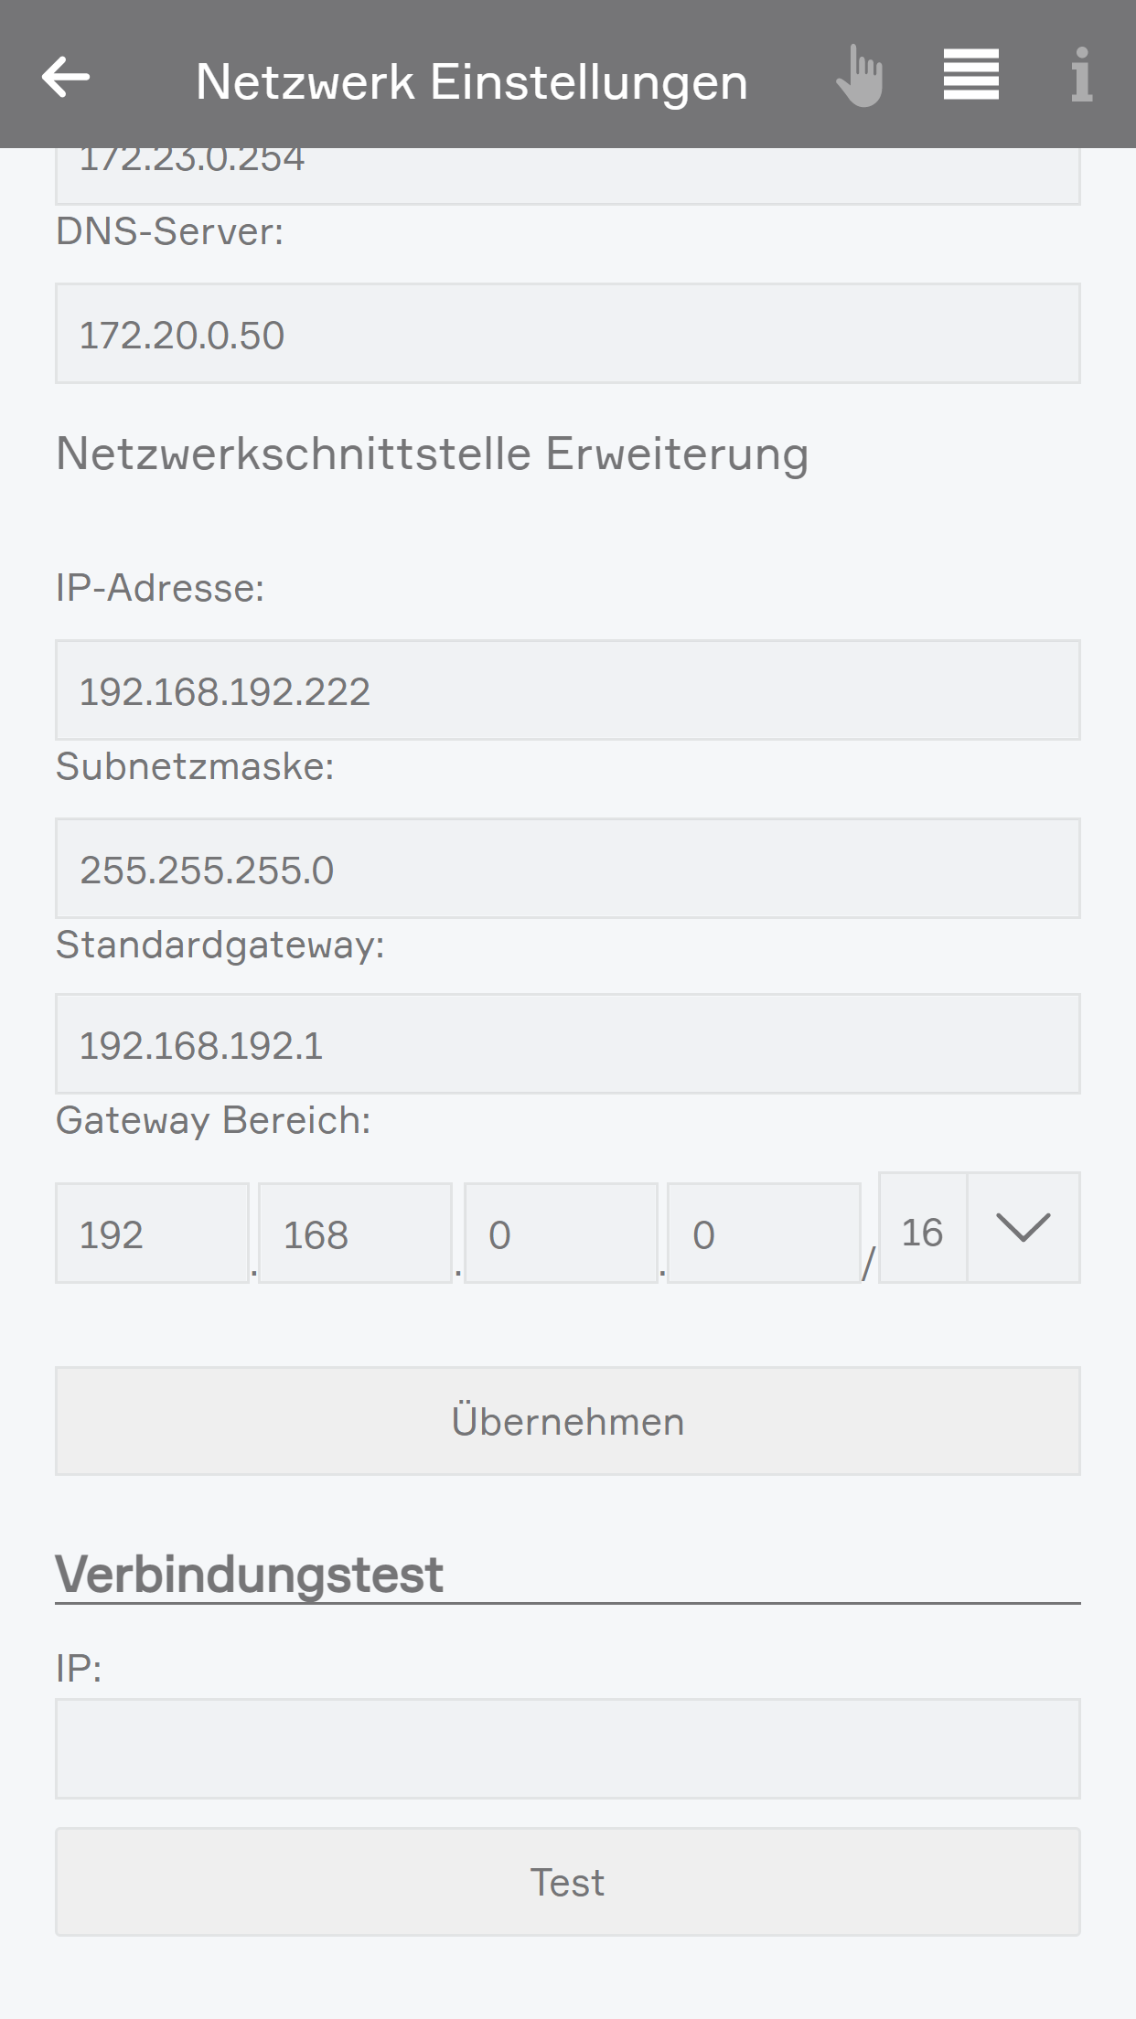
Task: Focus the DNS-Server field 172.20.0.50
Action: tap(567, 334)
